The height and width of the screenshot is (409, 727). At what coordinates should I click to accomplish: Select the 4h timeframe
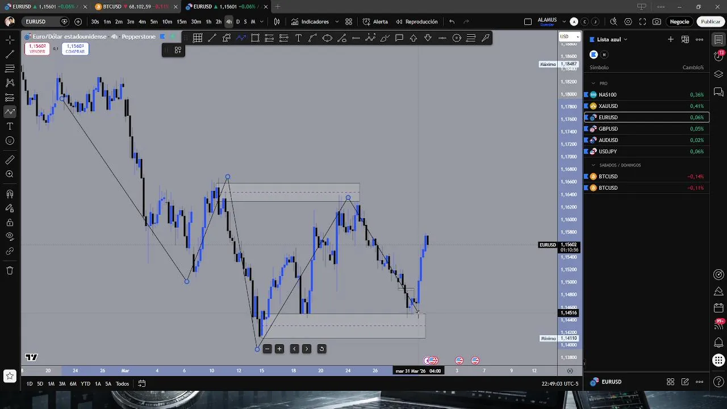tap(229, 22)
